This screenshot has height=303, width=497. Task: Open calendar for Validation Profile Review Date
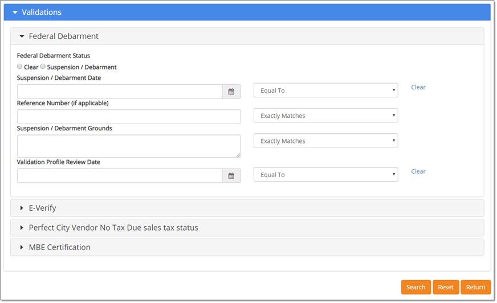(231, 176)
